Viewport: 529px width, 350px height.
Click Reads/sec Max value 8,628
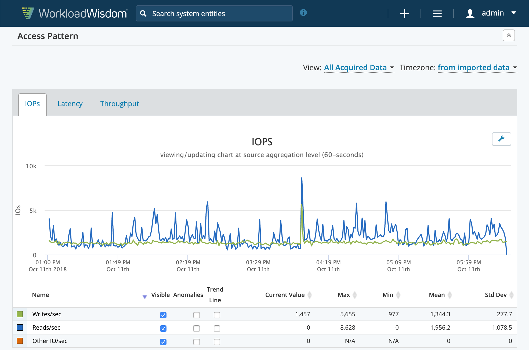(348, 327)
